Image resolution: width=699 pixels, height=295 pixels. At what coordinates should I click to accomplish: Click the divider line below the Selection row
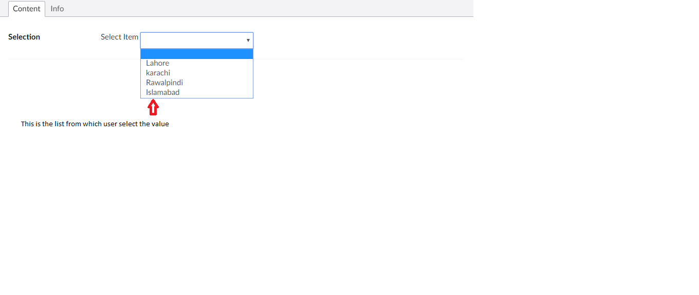pos(360,59)
